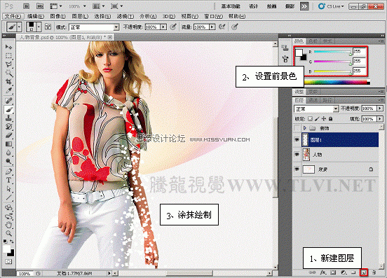Image resolution: width=387 pixels, height=278 pixels.
Task: Select the Spot Healing Brush tool
Action: (8, 100)
